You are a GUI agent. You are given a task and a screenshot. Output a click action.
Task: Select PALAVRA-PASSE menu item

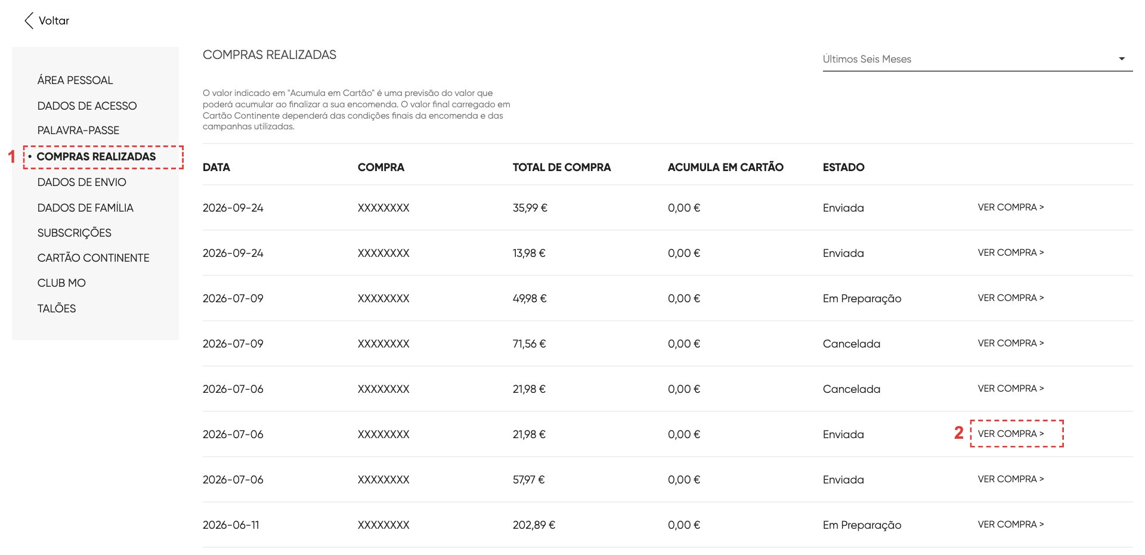(78, 130)
